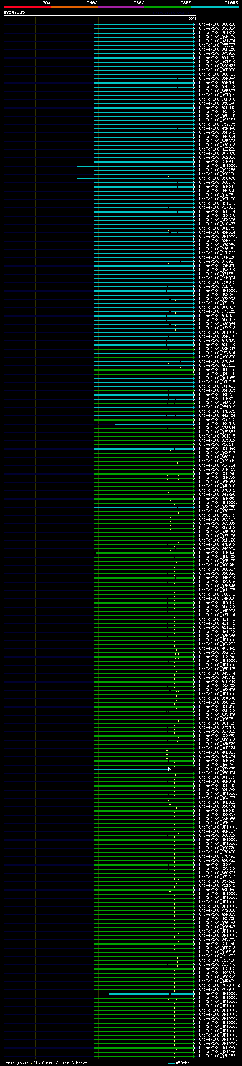This screenshot has height=1066, width=242.
Task: Click label UniRef100_B8C641
Action: tap(217, 565)
